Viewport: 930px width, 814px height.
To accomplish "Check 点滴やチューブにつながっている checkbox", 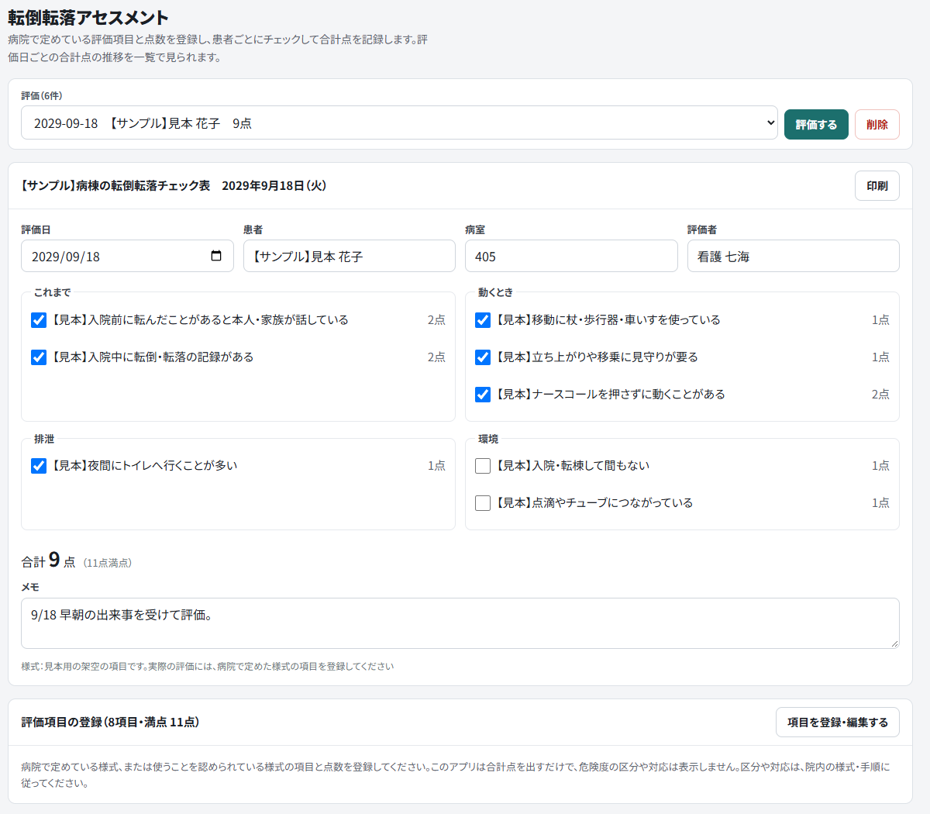I will [x=483, y=503].
